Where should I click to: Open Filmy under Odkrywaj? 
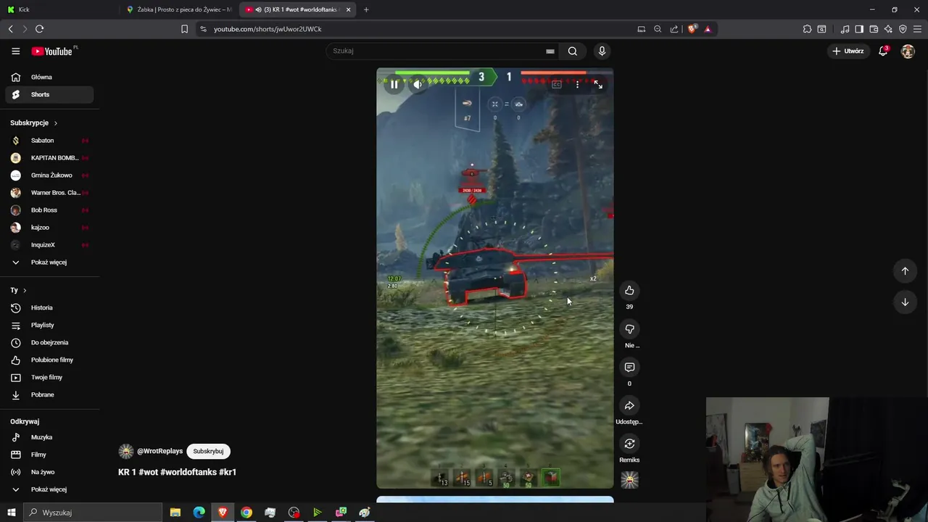[x=49, y=455]
